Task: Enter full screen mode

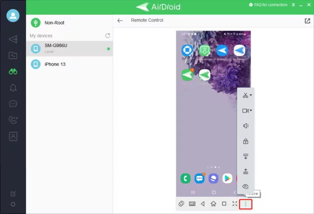Action: tap(235, 203)
